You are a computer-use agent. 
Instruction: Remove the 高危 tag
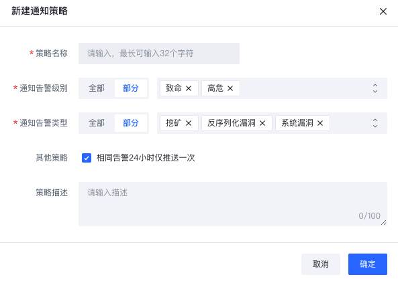[230, 88]
